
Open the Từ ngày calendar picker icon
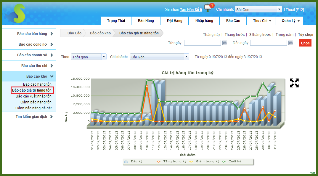click(x=224, y=43)
